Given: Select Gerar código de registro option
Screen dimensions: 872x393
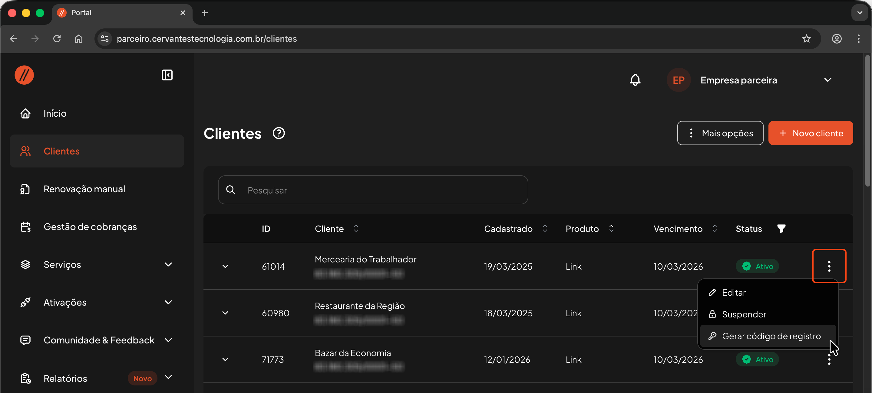Looking at the screenshot, I should pyautogui.click(x=771, y=336).
